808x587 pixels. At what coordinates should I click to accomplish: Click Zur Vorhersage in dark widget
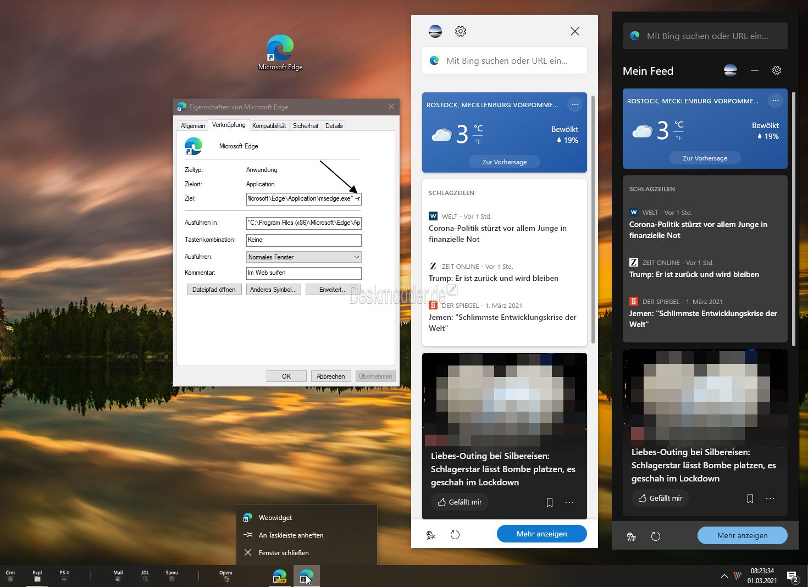point(705,158)
